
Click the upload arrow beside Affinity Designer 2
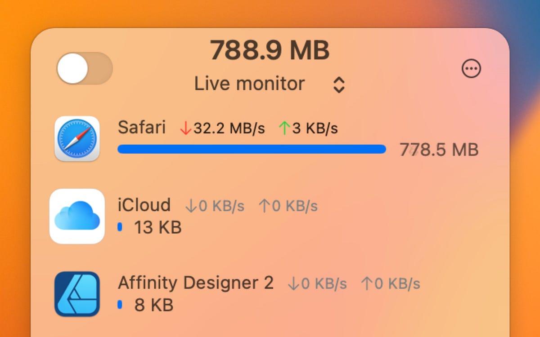coord(367,283)
